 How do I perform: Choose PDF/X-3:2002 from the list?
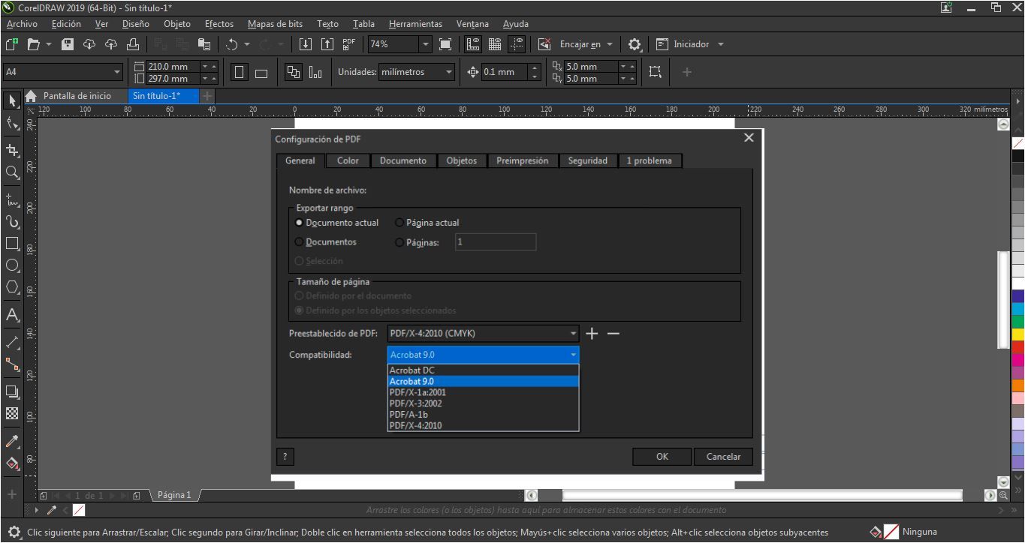click(483, 403)
